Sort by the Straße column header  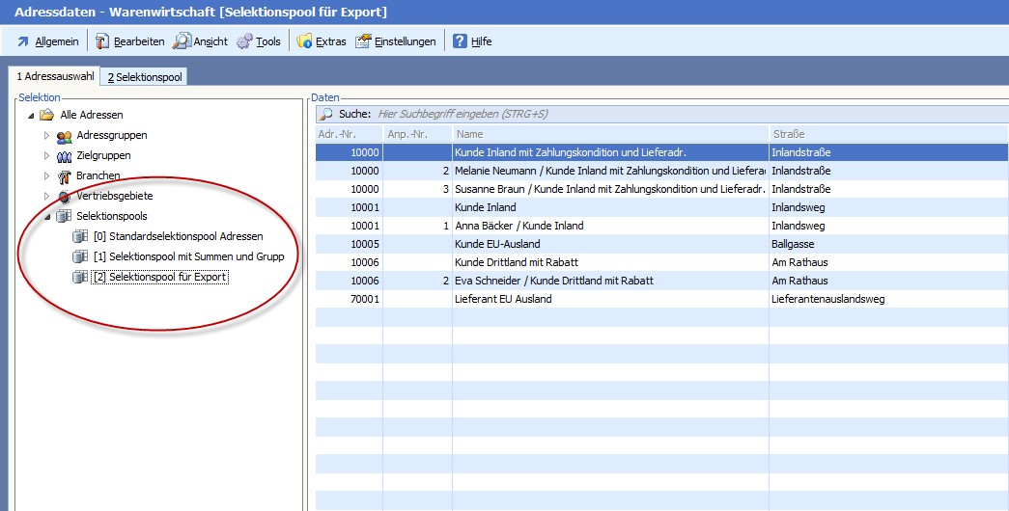[x=886, y=134]
